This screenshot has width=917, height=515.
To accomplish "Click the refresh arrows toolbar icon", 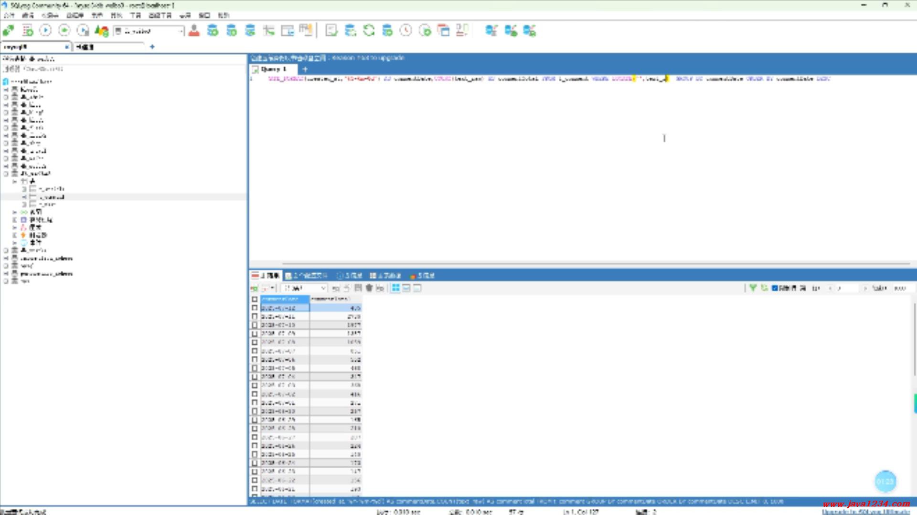I will [x=369, y=31].
